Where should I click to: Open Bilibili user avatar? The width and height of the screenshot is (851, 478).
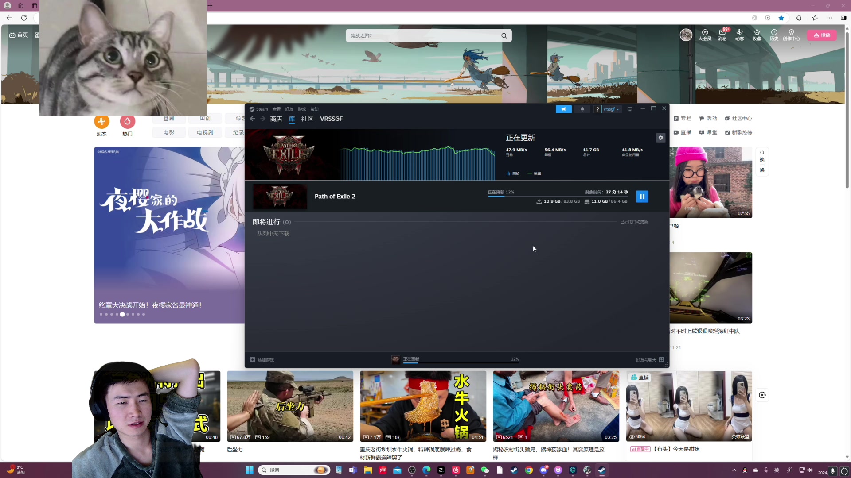coord(686,35)
